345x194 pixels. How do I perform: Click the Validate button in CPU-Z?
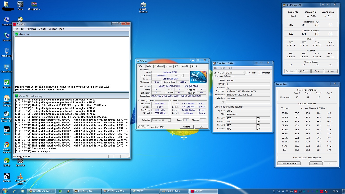[187, 127]
